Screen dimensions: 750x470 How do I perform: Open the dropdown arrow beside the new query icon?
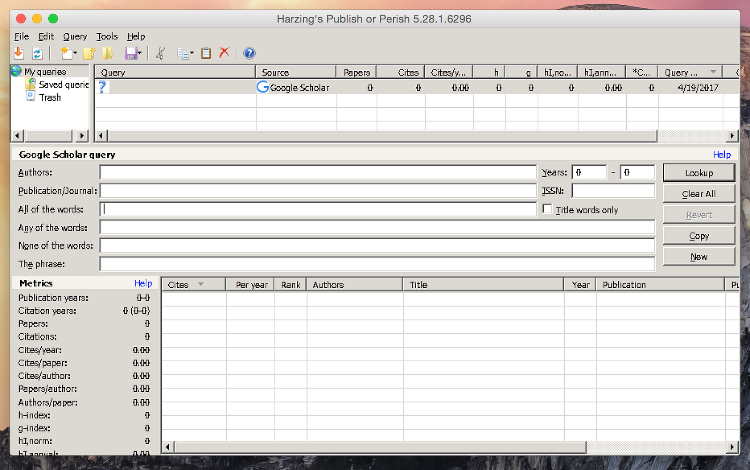pyautogui.click(x=75, y=53)
